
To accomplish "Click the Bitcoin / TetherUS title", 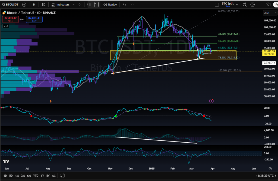I will pos(21,12).
